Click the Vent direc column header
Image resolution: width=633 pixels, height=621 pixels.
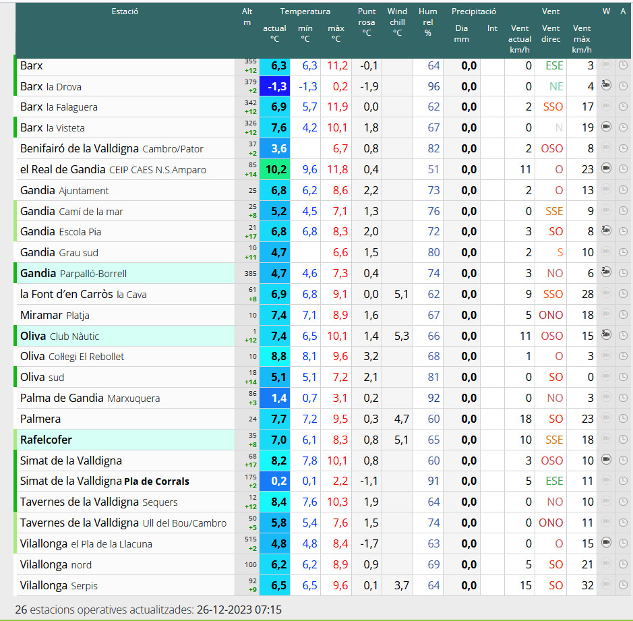click(551, 34)
